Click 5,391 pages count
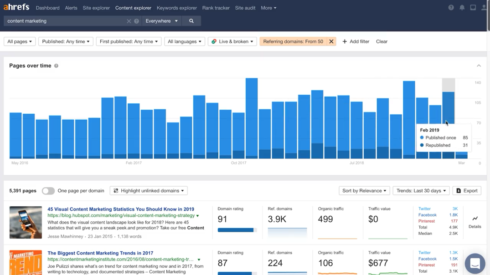 23,191
